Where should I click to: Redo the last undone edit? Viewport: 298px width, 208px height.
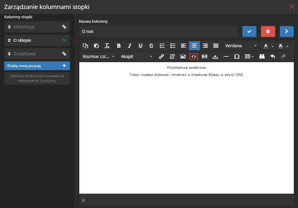[284, 56]
